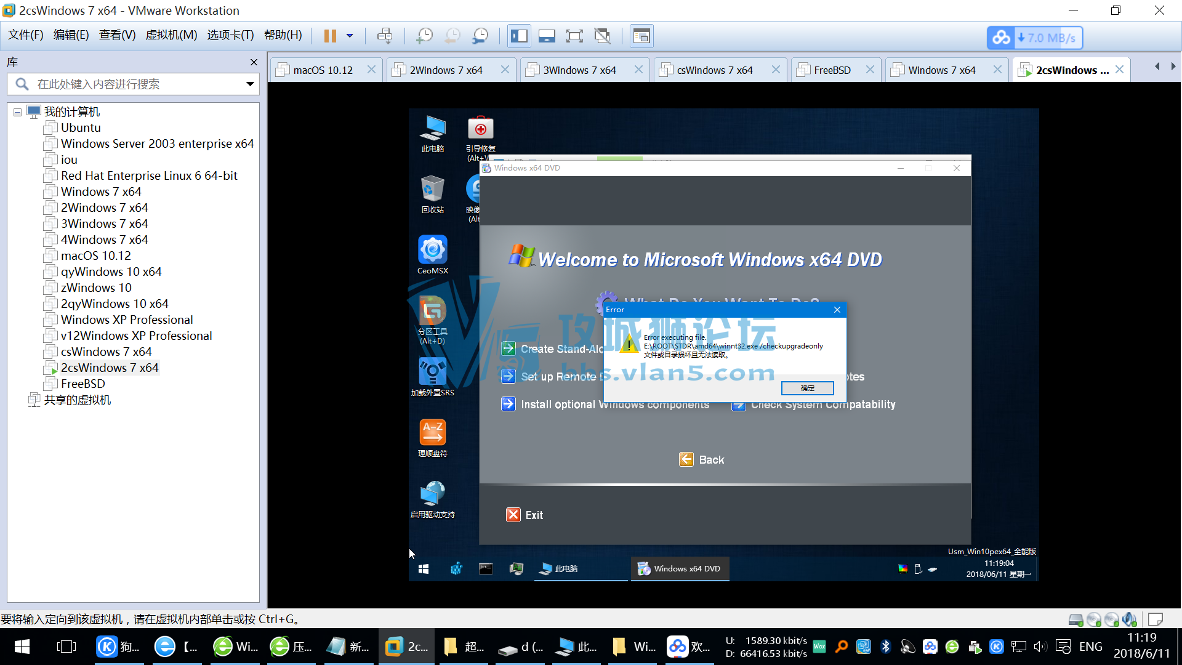This screenshot has height=665, width=1182.
Task: Enter full screen mode icon
Action: click(x=574, y=36)
